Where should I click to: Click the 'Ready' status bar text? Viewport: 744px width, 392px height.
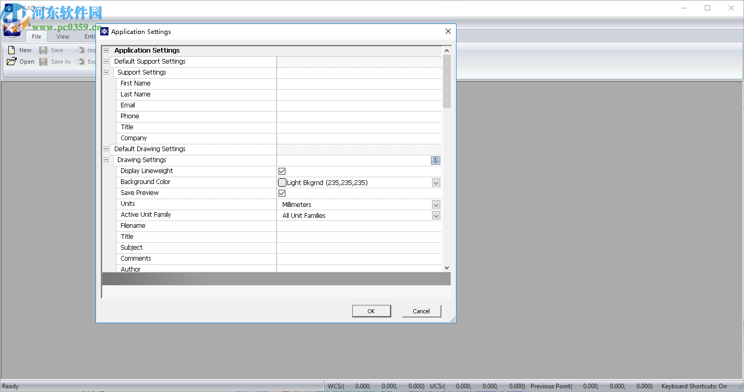coord(10,386)
